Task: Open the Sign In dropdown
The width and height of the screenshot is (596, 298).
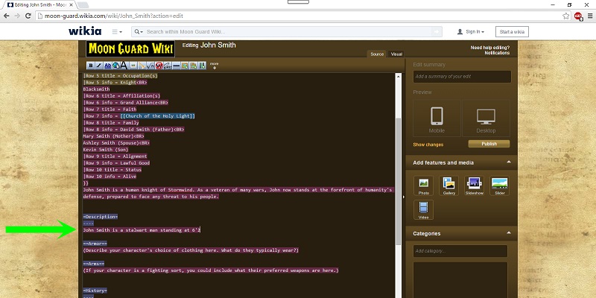Action: (471, 32)
